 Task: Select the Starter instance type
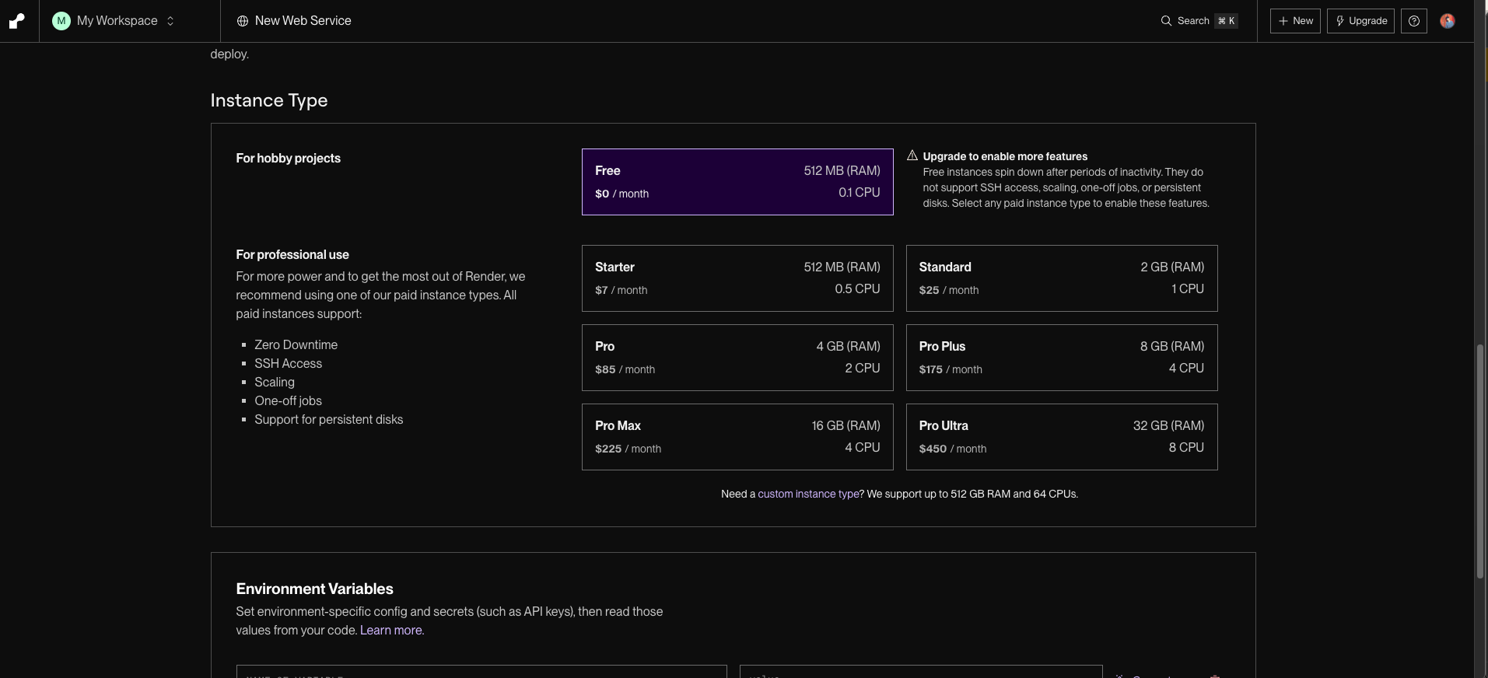pos(737,278)
